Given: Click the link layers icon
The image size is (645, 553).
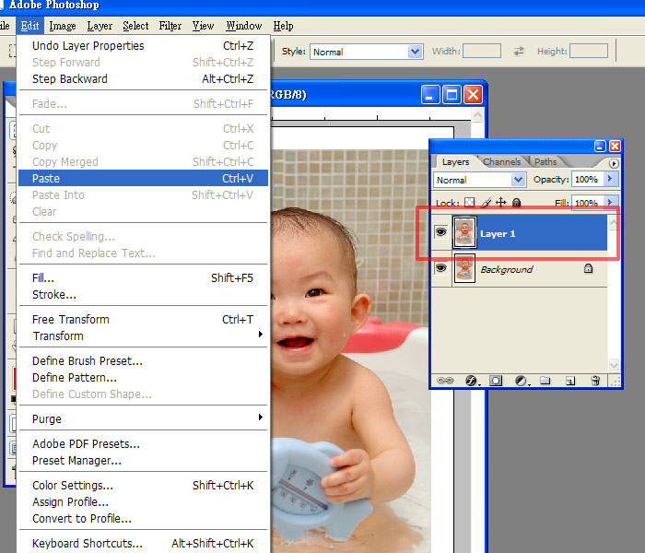Looking at the screenshot, I should (x=445, y=380).
